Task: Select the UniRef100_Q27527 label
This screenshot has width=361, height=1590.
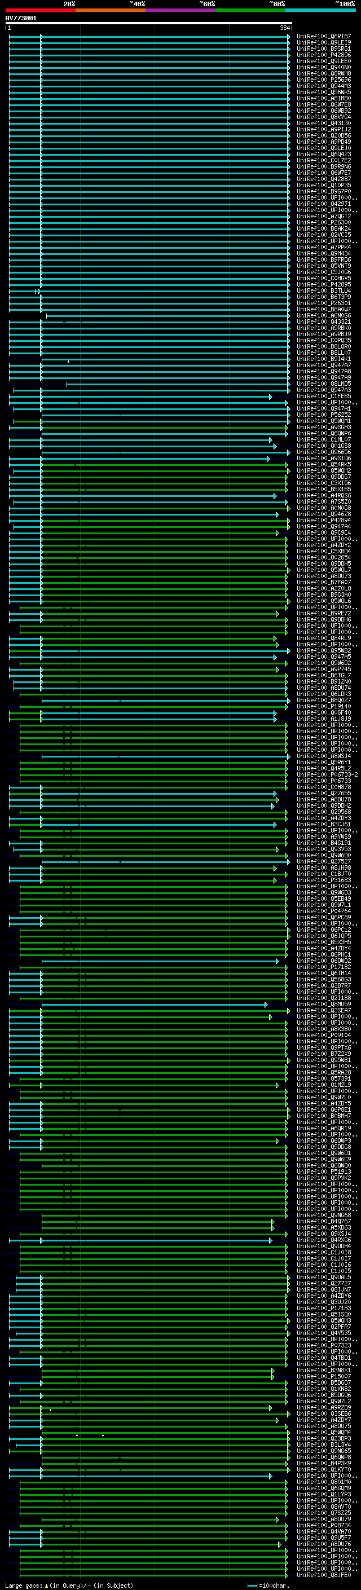Action: tap(323, 862)
